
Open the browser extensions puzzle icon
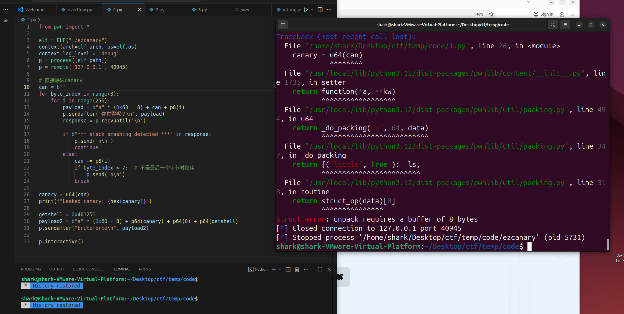[x=562, y=14]
